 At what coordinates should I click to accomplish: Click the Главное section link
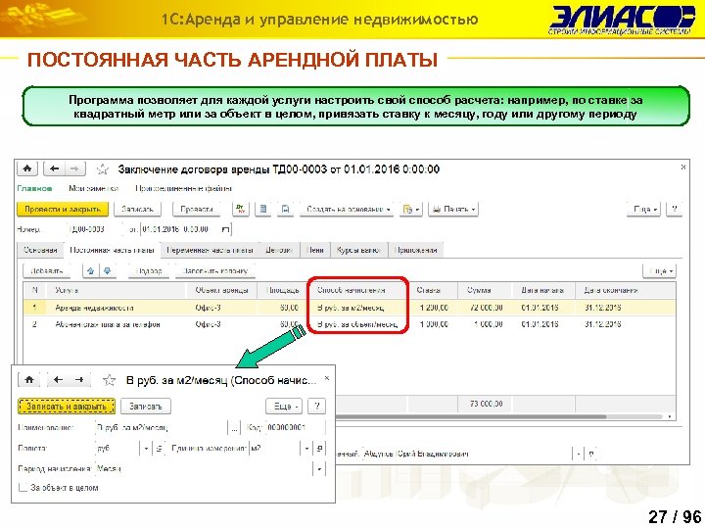click(34, 188)
